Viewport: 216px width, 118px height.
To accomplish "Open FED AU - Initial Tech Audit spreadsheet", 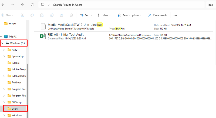I will [66, 35].
